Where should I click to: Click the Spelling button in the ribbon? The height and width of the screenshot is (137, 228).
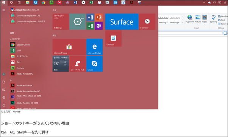(x=214, y=19)
